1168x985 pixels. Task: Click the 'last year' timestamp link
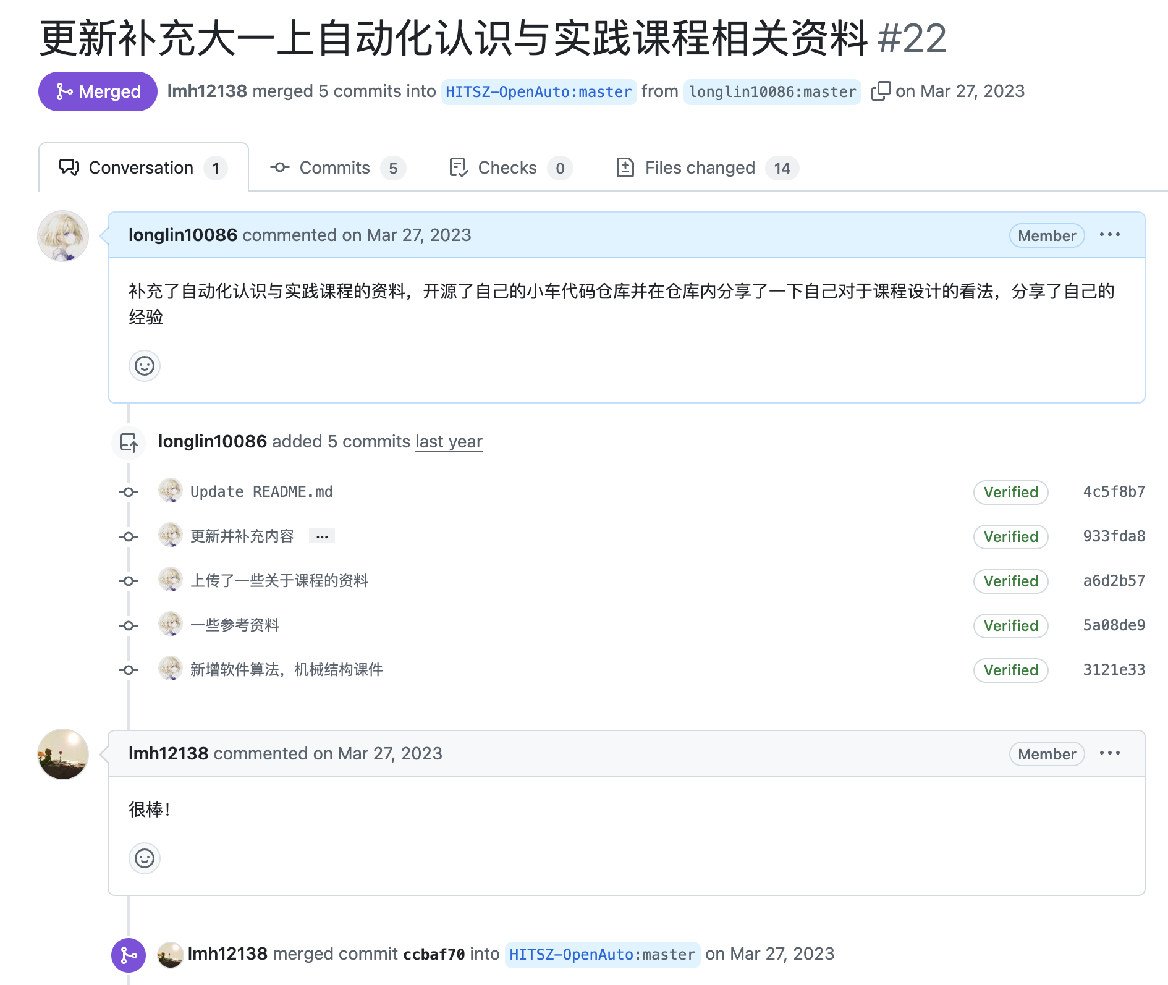click(449, 442)
